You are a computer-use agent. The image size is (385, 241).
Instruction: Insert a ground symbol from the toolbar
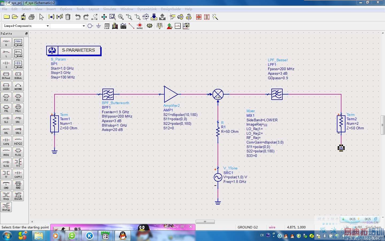(98, 26)
